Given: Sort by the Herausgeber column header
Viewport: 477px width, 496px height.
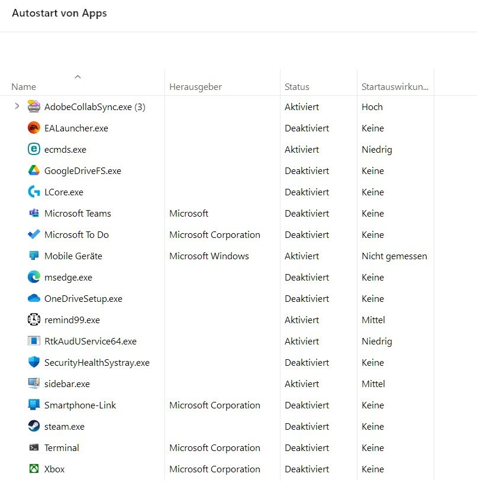Looking at the screenshot, I should (x=195, y=86).
